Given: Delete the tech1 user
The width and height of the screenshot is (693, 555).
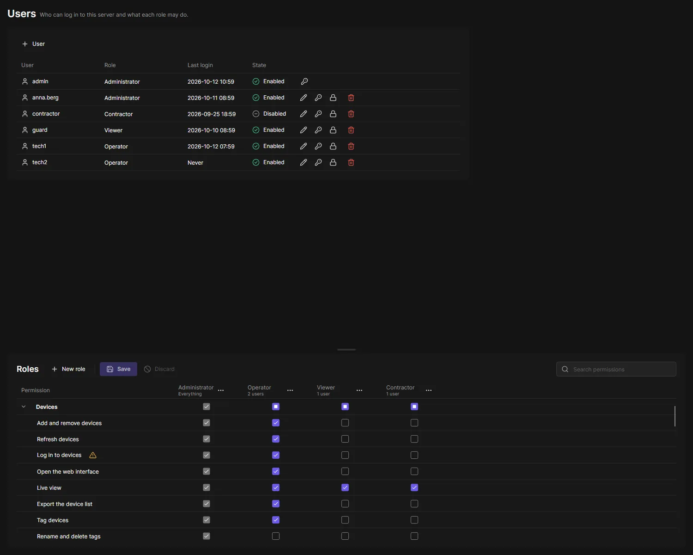Looking at the screenshot, I should click(351, 146).
